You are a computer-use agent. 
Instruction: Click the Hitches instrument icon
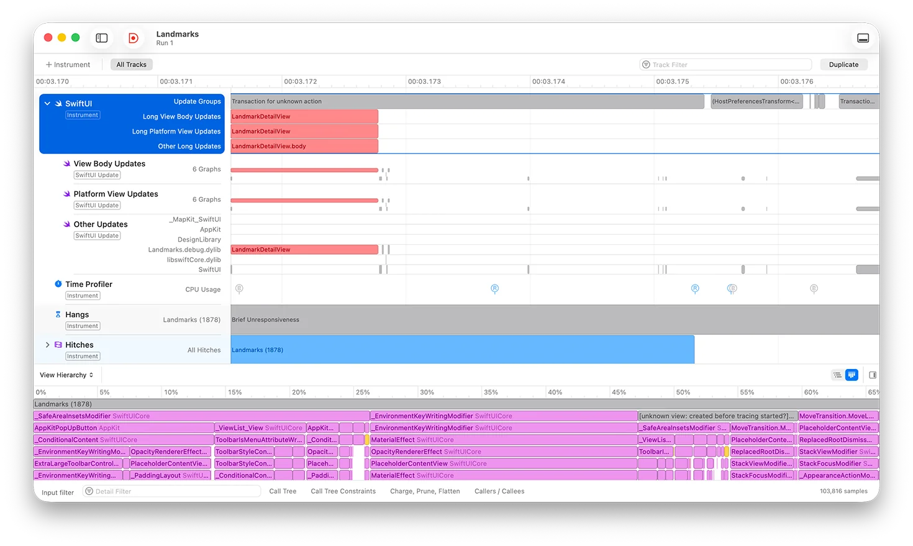coord(58,345)
